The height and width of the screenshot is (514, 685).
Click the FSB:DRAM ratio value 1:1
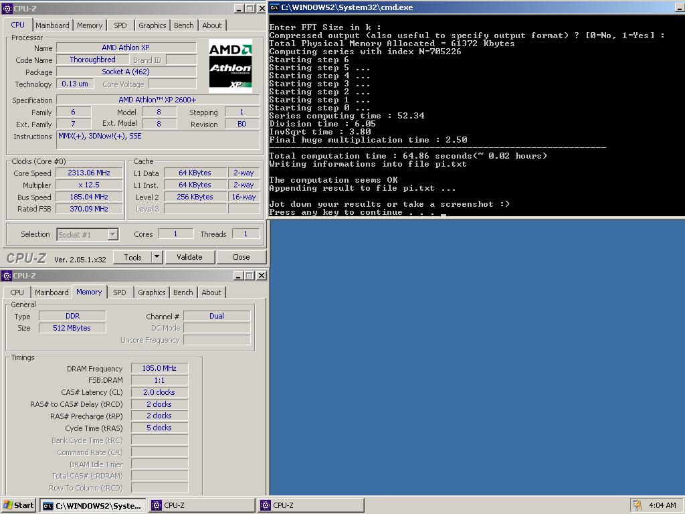click(x=159, y=380)
